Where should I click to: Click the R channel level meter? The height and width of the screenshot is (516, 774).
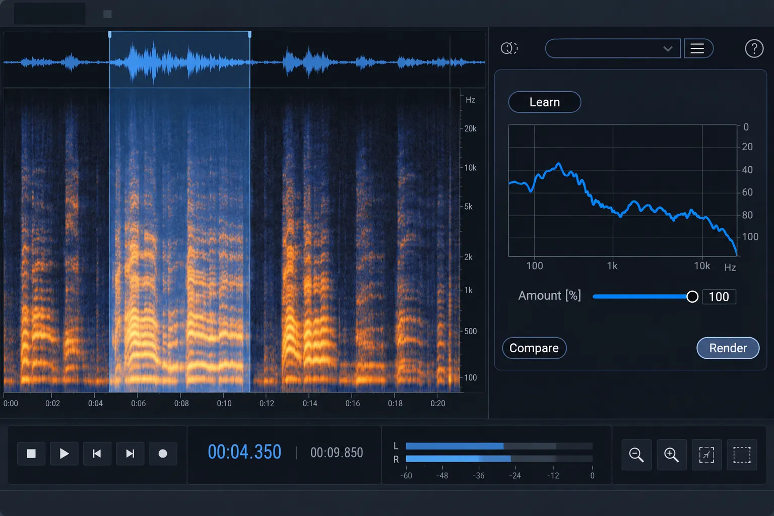click(x=499, y=459)
